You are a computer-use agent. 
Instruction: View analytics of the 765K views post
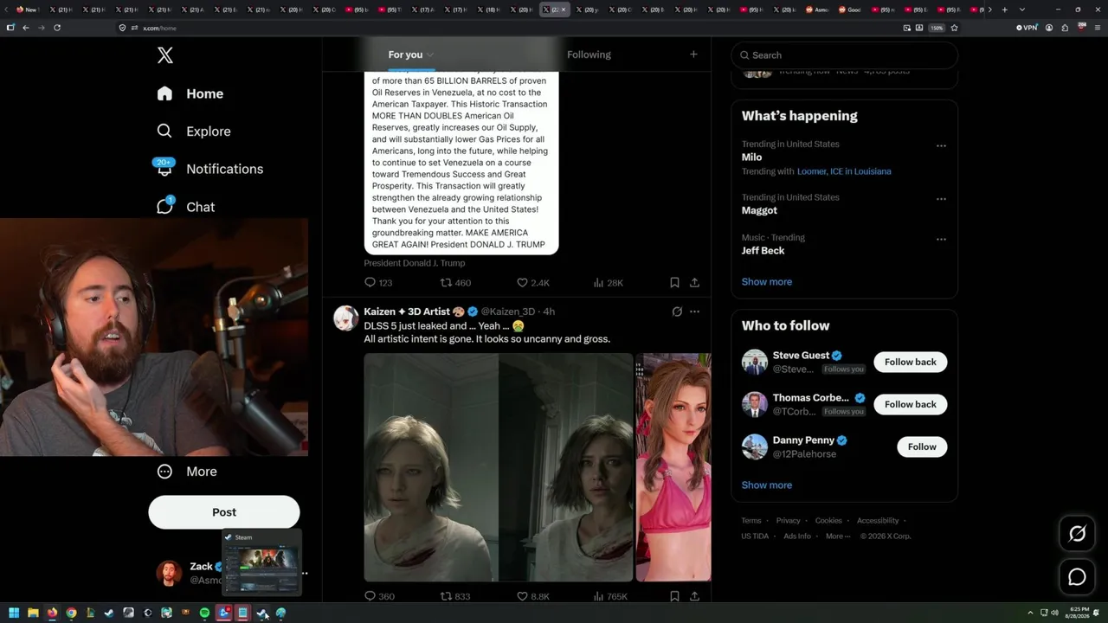(x=610, y=596)
